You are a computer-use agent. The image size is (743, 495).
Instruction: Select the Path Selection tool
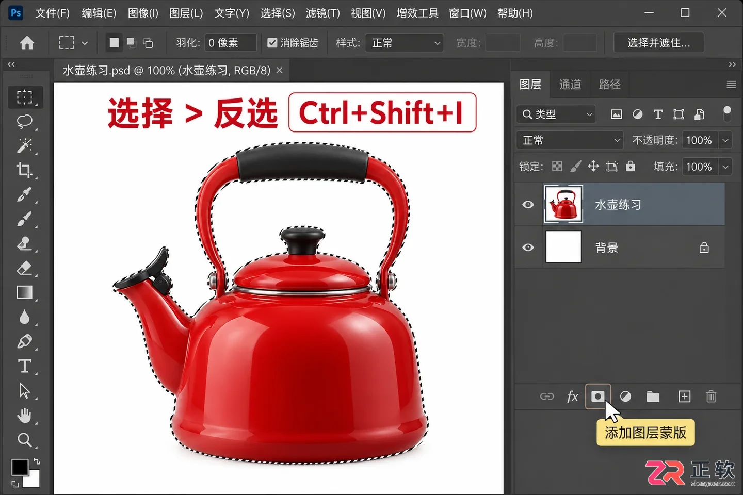point(25,390)
